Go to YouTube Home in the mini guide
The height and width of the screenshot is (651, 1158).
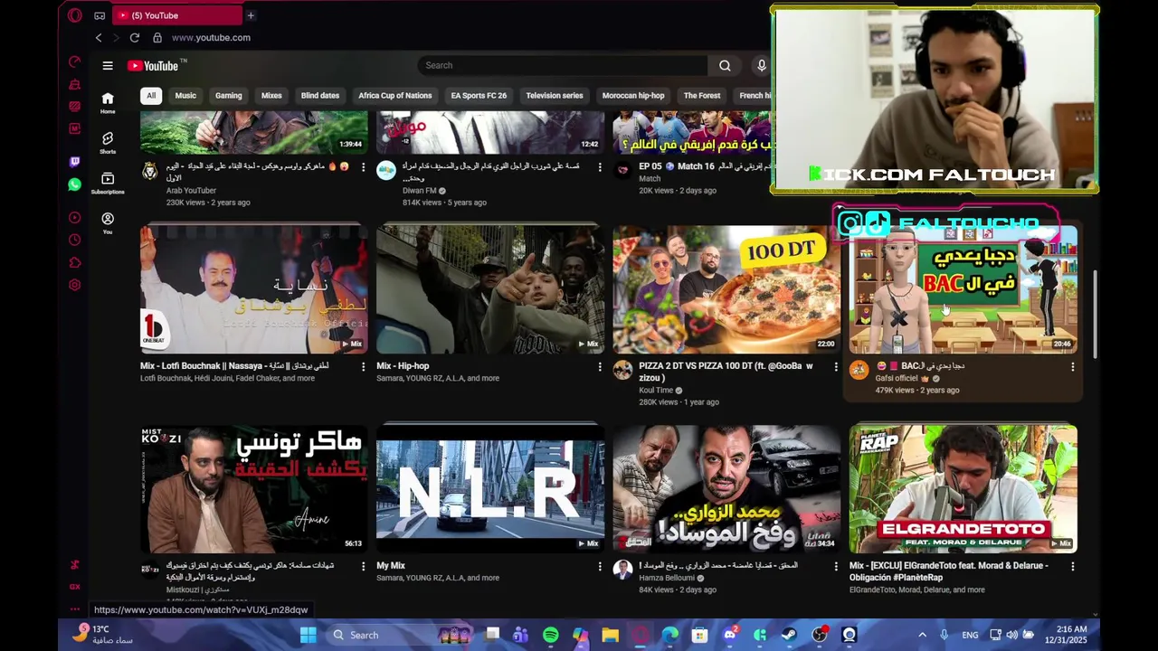click(108, 102)
